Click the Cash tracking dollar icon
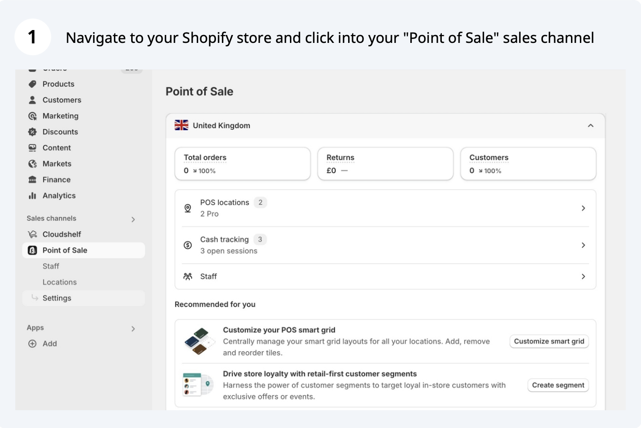This screenshot has height=428, width=641. pos(188,245)
